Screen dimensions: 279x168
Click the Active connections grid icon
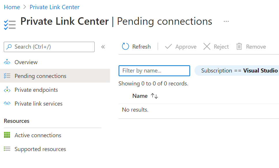7,135
